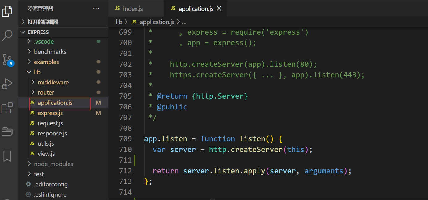Viewport: 428px width, 200px height.
Task: Open the Run and Debug view
Action: click(7, 84)
